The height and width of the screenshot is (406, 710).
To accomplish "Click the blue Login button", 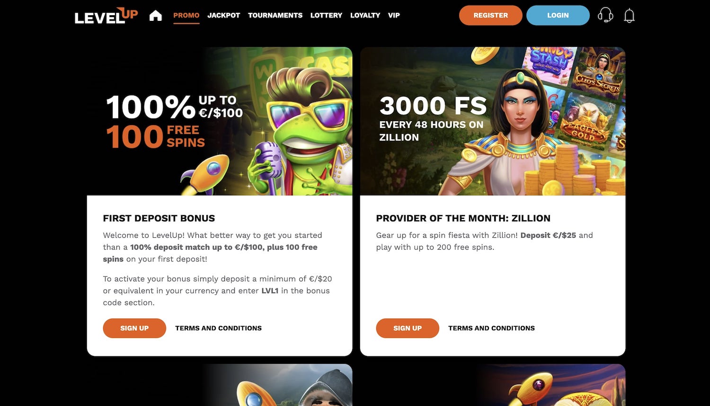I will point(558,15).
